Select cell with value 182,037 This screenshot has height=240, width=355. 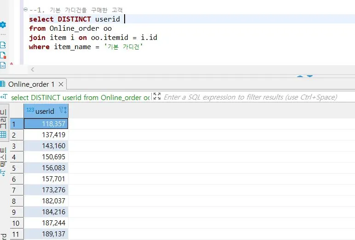46,201
